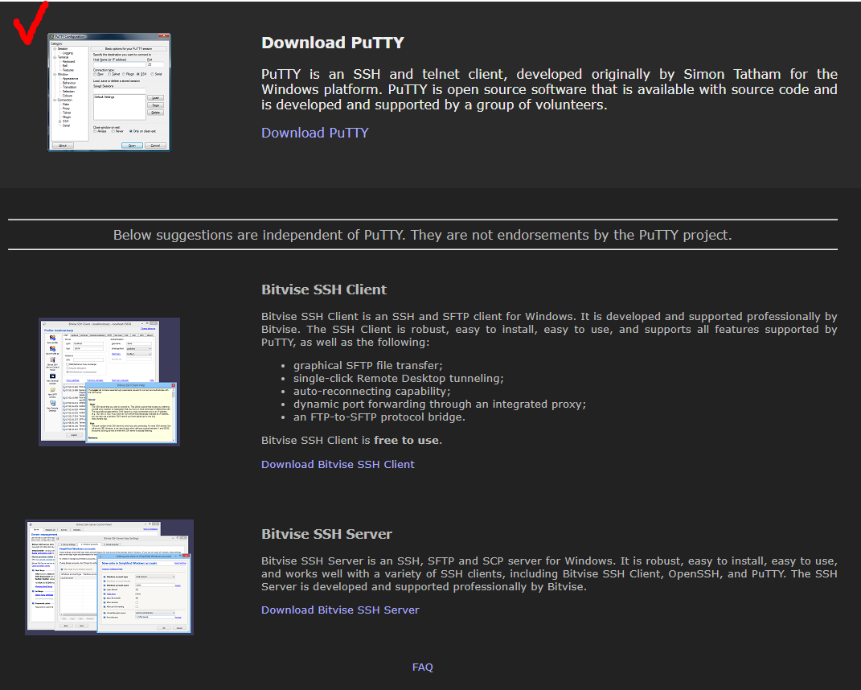Click the Bitvise SSH Server screenshot thumbnail
This screenshot has height=690, width=861.
pyautogui.click(x=109, y=577)
